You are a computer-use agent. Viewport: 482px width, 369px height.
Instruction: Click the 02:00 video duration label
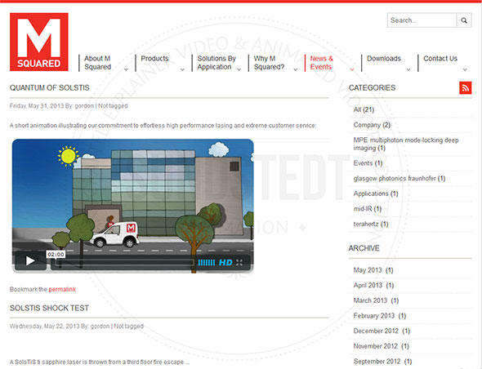click(x=56, y=255)
